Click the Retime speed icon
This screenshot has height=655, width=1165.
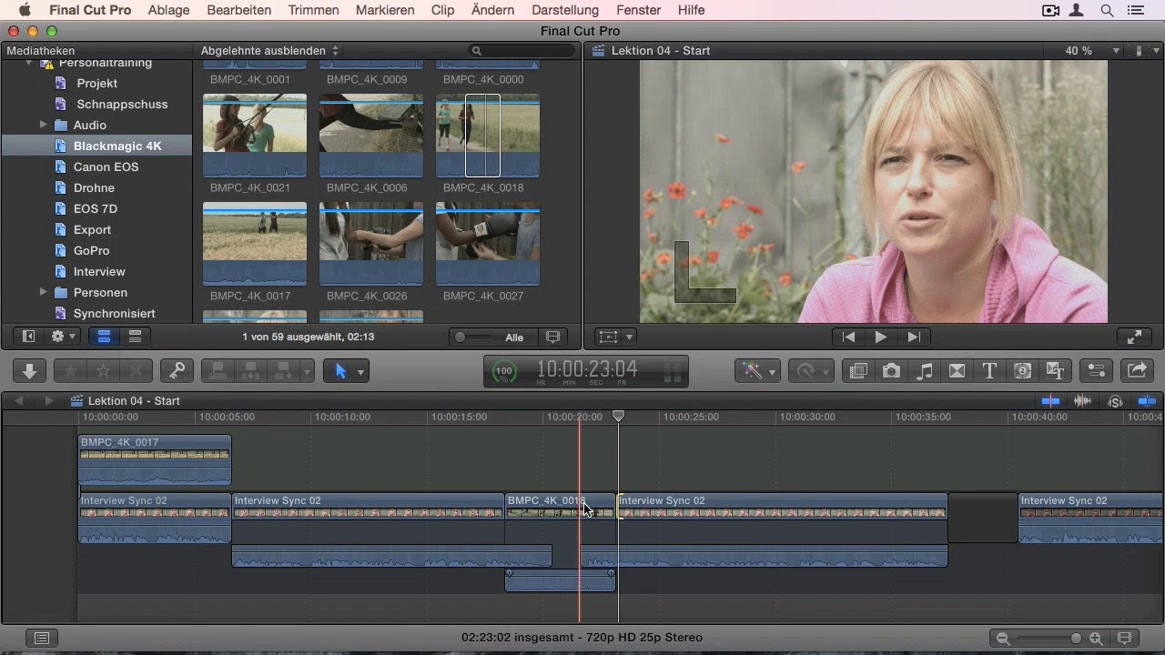[x=805, y=371]
